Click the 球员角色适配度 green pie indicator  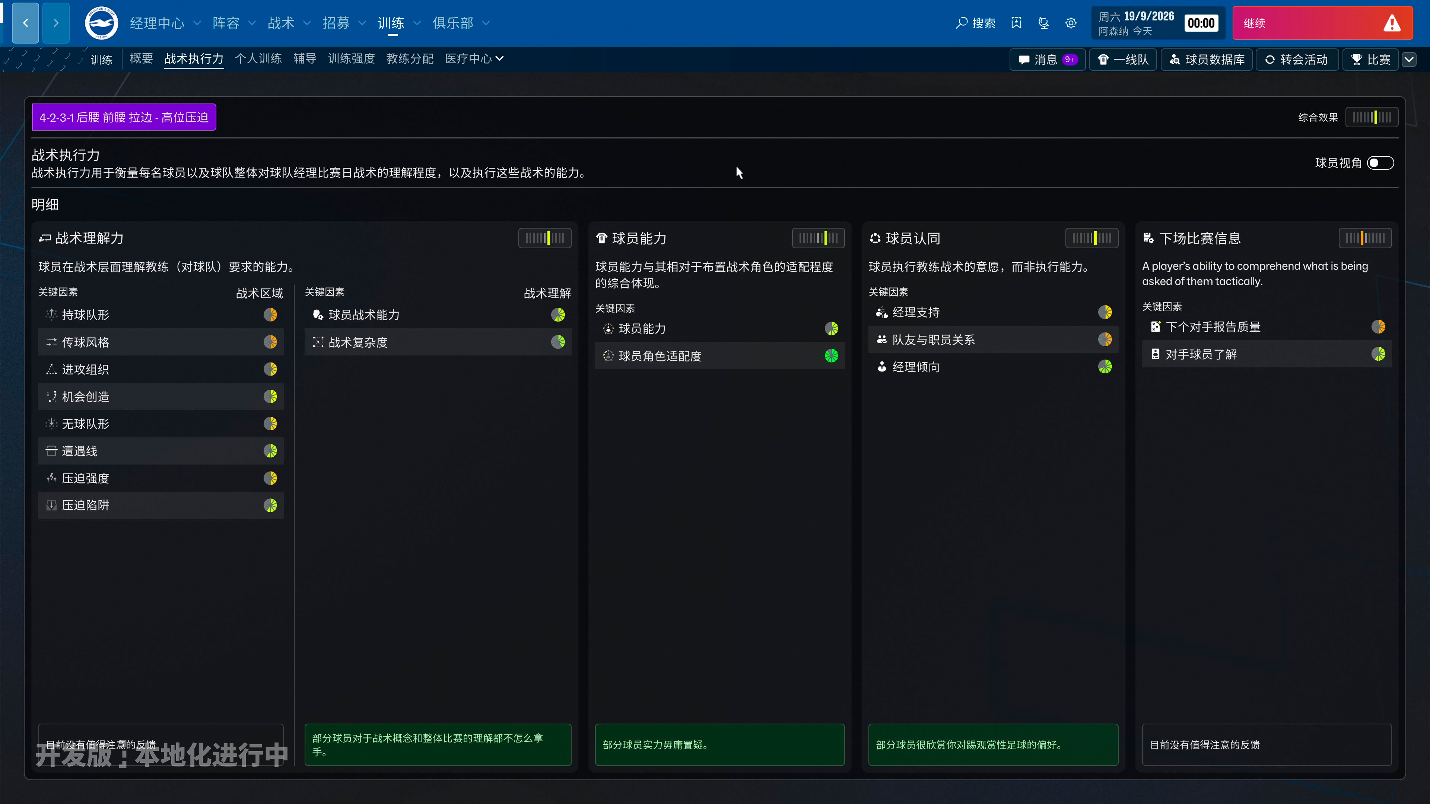tap(831, 356)
